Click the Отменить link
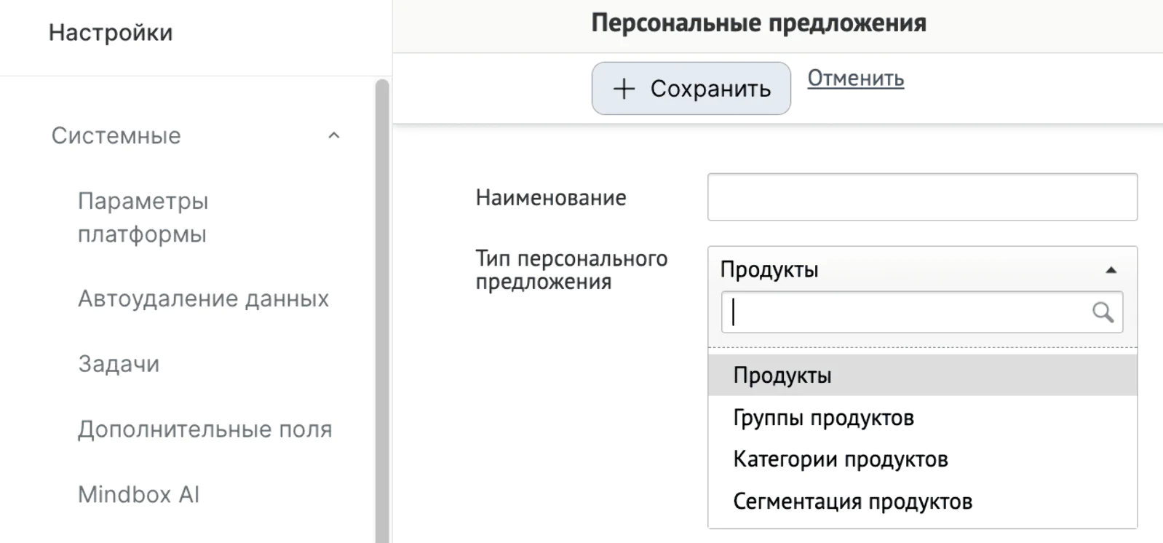1163x543 pixels. tap(856, 78)
